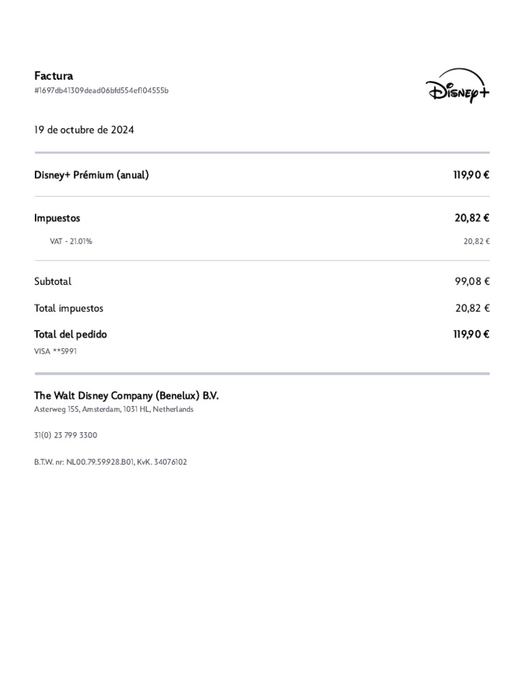Click the B.T.W. nr and KvK line
Image resolution: width=524 pixels, height=698 pixels.
(x=111, y=461)
